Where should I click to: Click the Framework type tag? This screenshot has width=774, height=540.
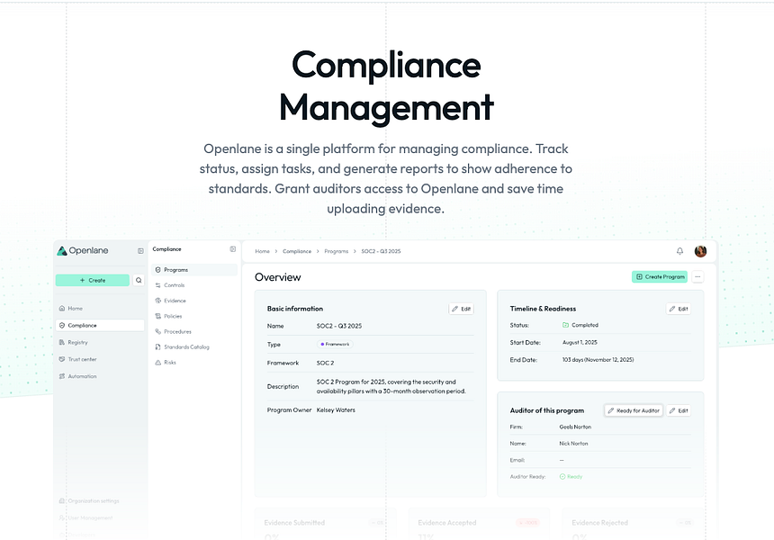[x=335, y=344]
